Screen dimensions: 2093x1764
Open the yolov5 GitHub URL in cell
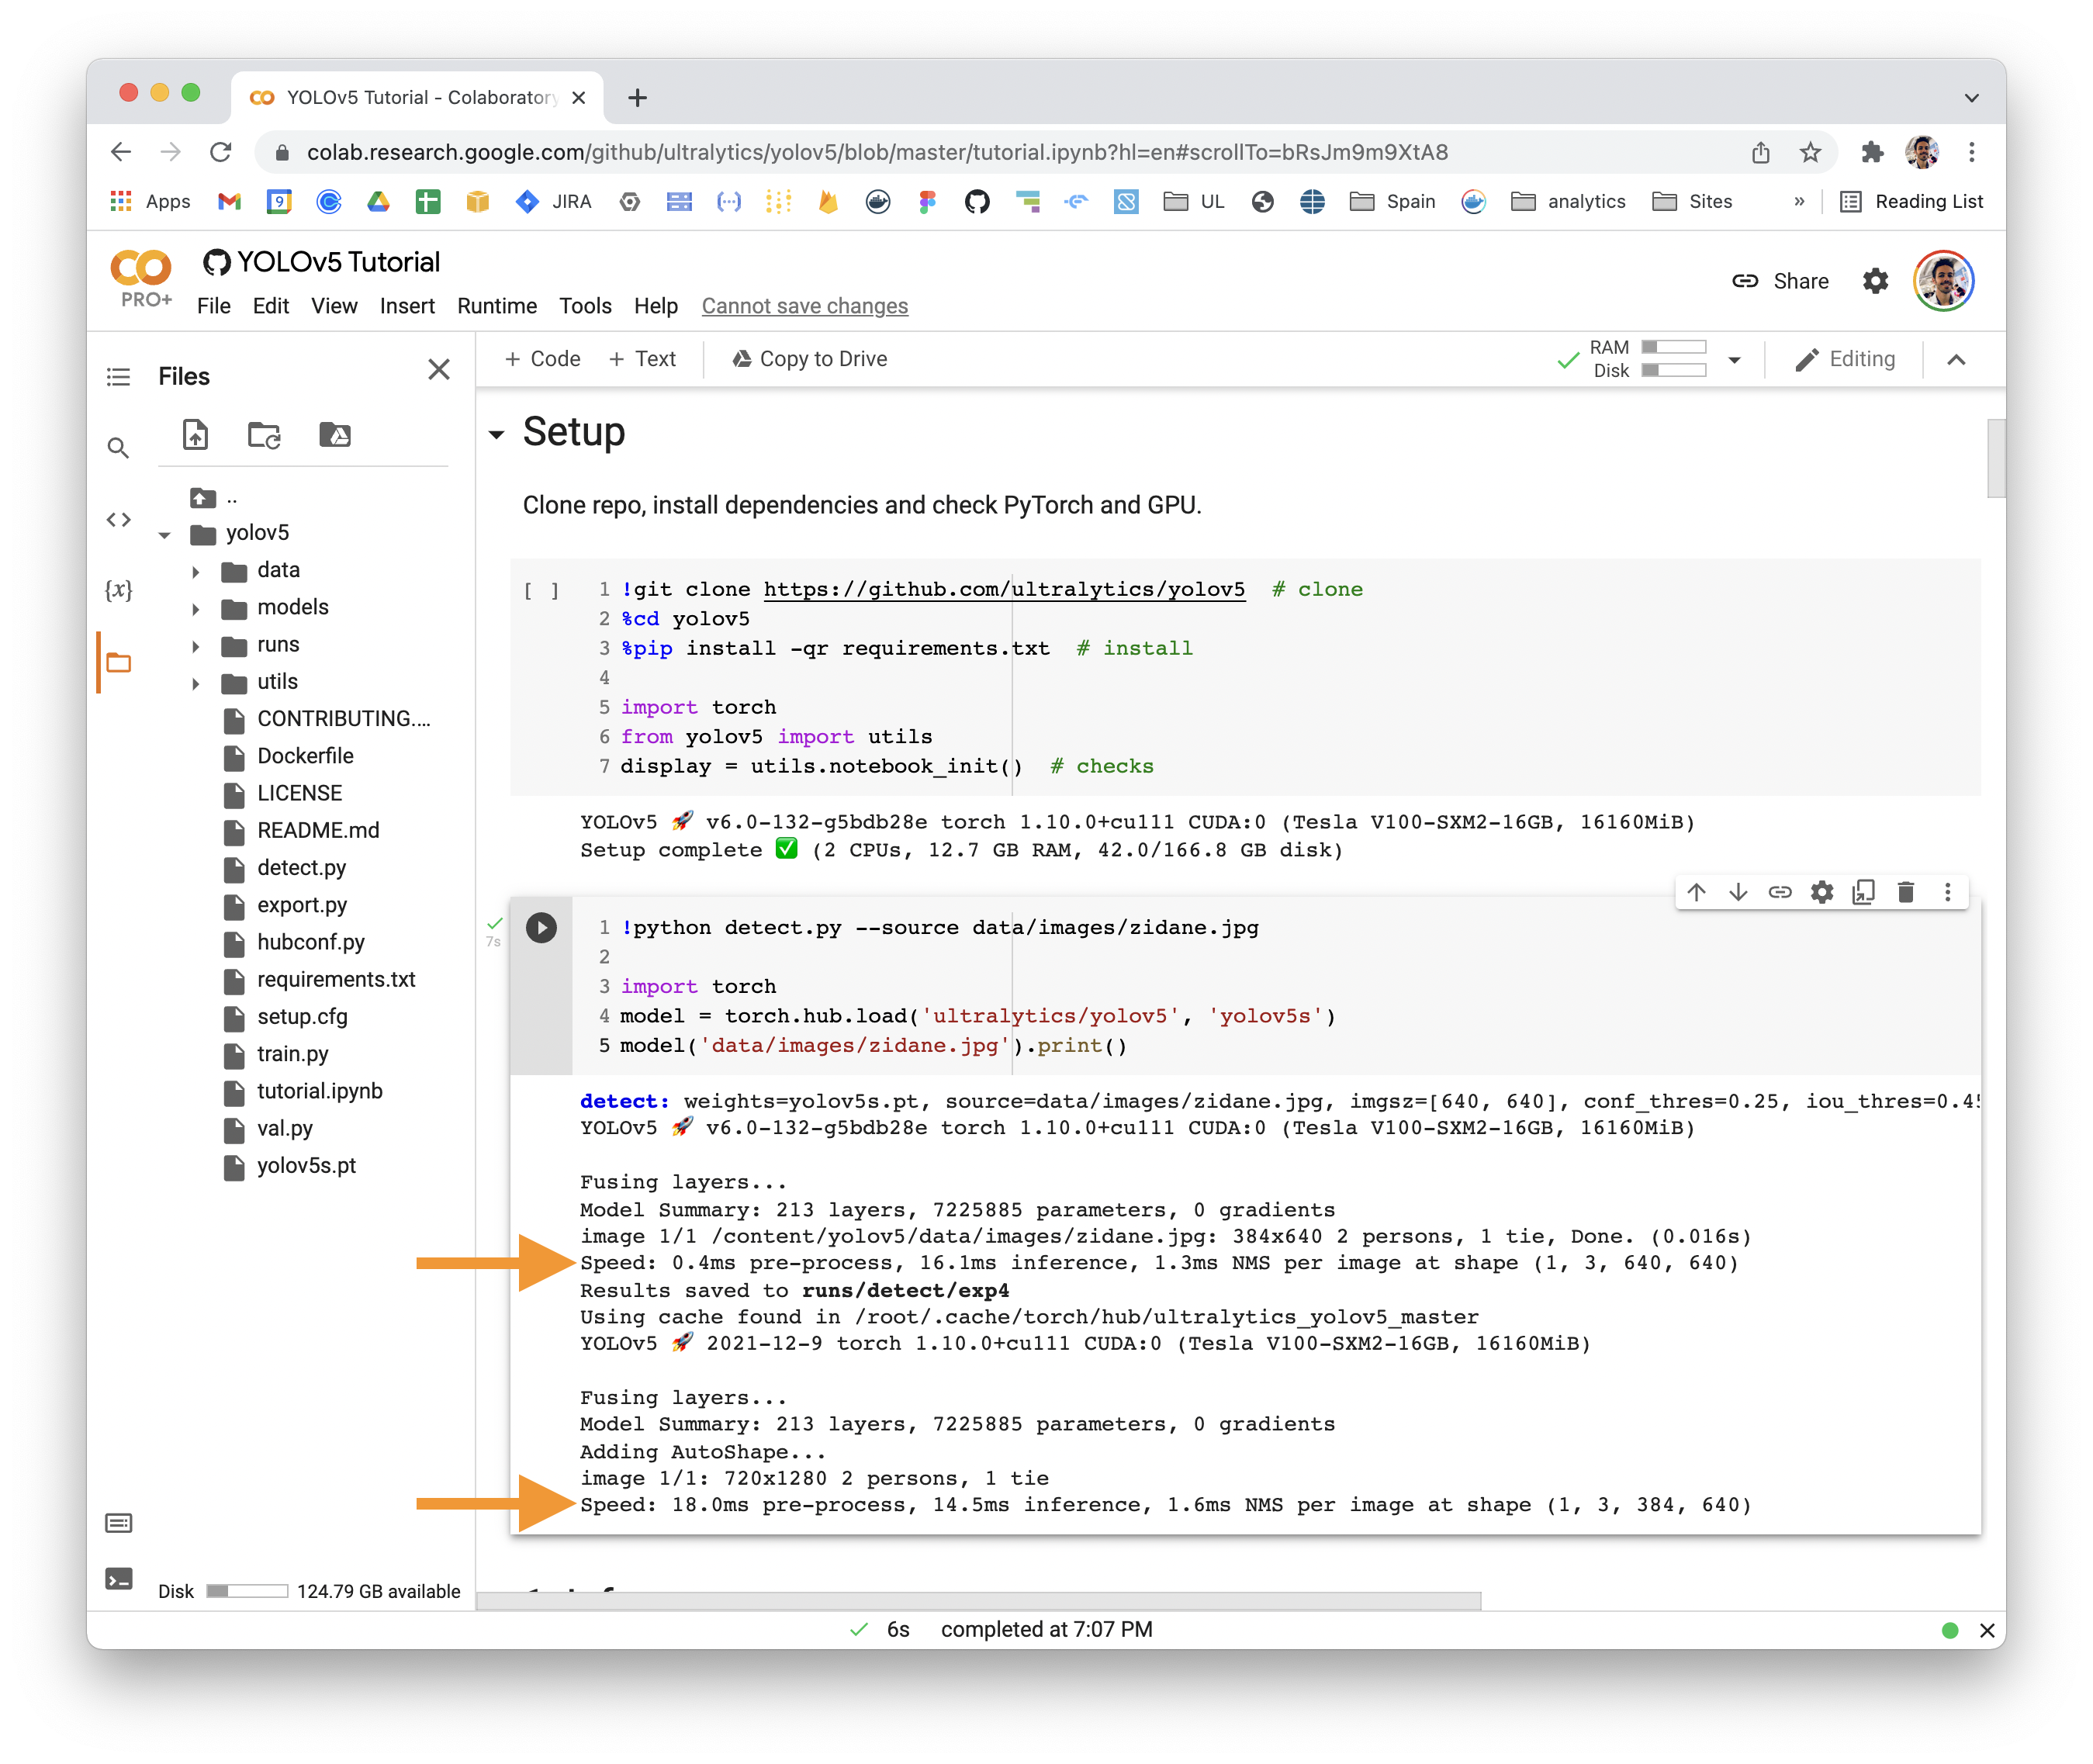click(1005, 589)
